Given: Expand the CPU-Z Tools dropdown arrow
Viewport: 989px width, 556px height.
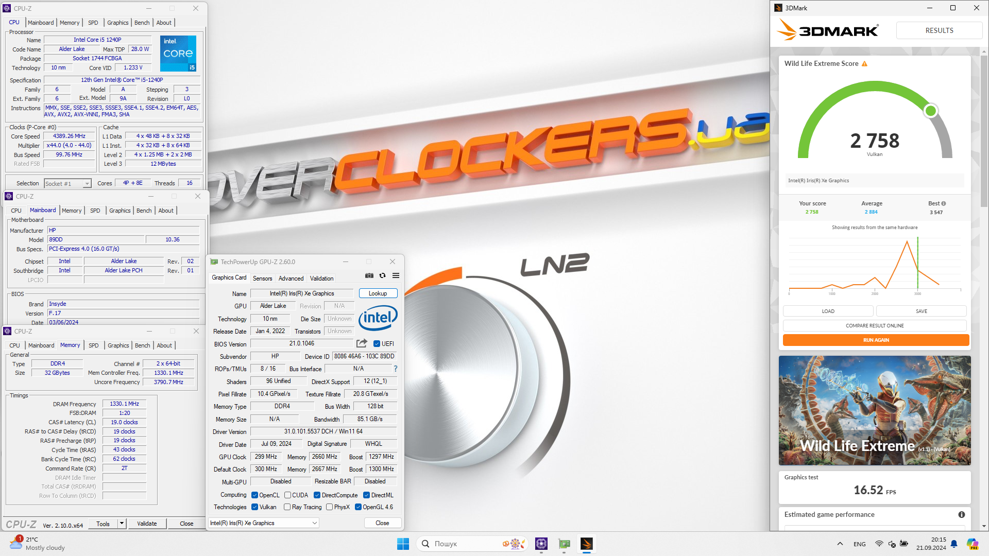Looking at the screenshot, I should click(x=122, y=524).
